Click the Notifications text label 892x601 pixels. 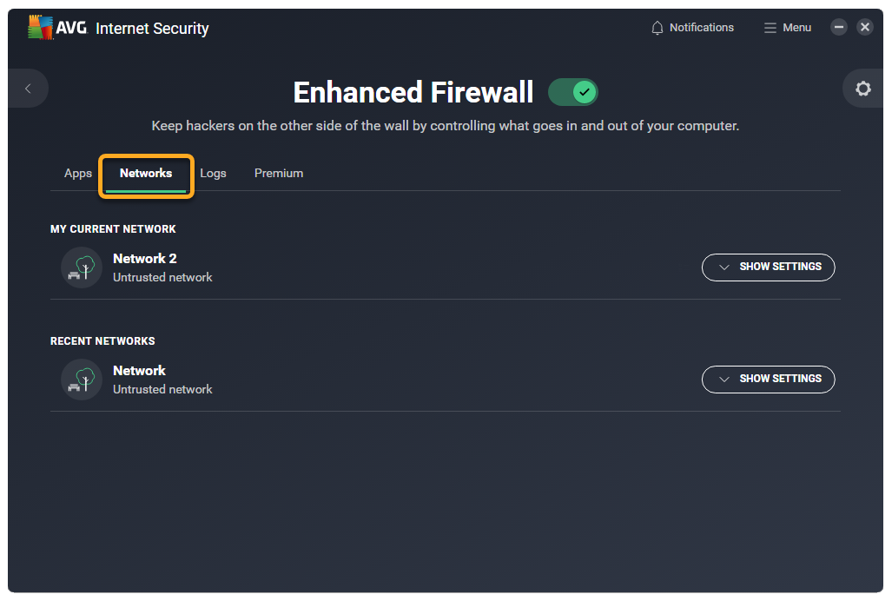[702, 28]
